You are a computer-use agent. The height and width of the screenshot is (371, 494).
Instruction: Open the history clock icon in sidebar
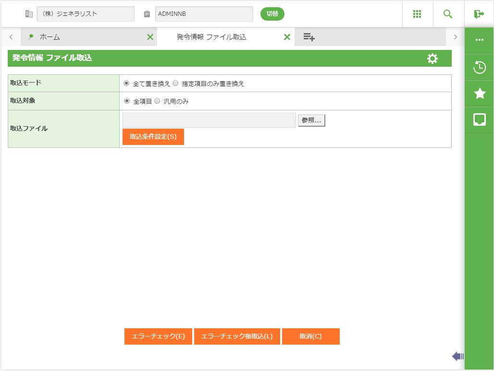479,67
